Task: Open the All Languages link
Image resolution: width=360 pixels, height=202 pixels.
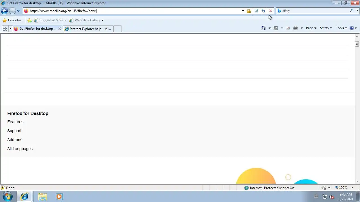Action: [20, 149]
